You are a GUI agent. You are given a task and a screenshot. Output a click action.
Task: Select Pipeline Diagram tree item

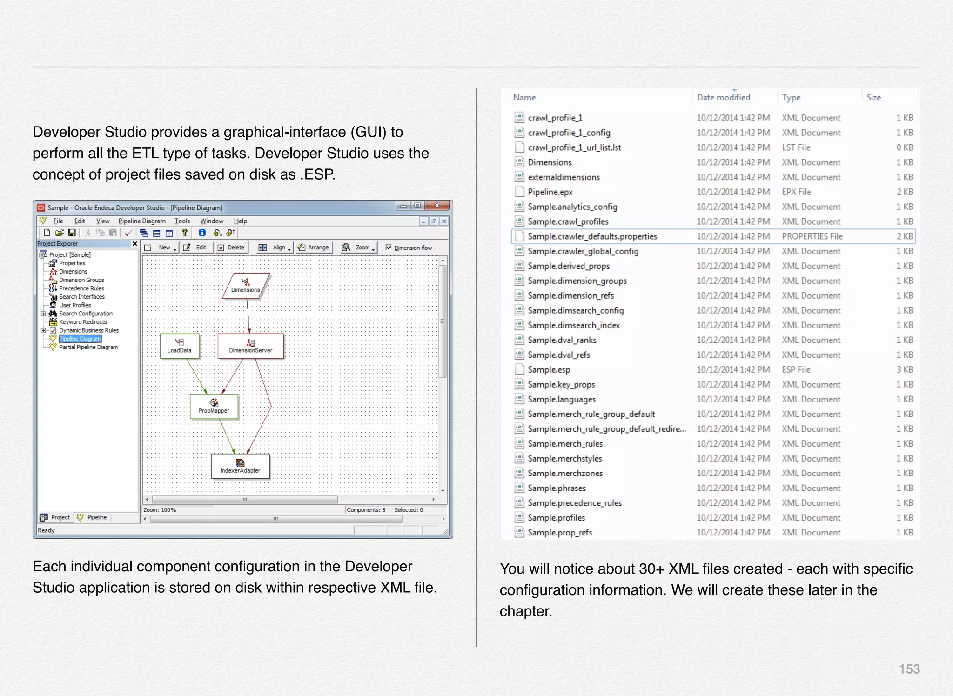[x=80, y=339]
